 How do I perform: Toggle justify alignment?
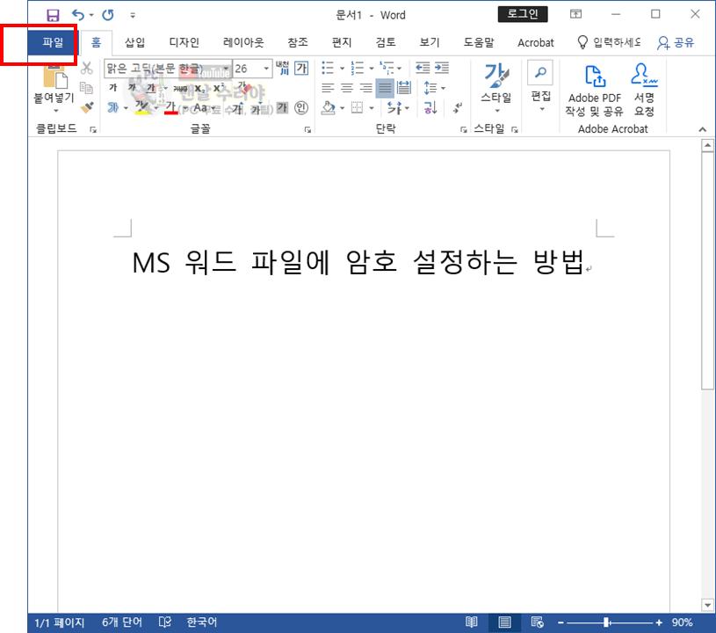385,88
